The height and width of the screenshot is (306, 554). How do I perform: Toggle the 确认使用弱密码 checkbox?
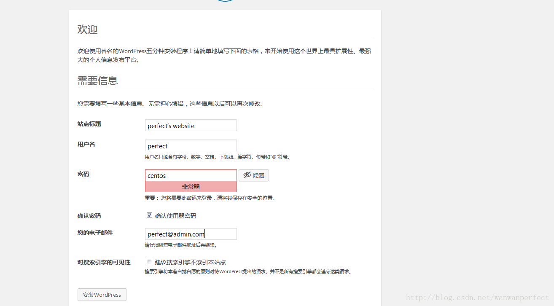(x=149, y=215)
